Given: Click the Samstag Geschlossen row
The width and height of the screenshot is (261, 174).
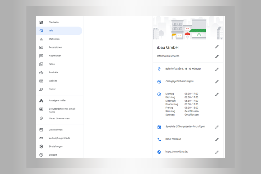Looking at the screenshot, I should pyautogui.click(x=182, y=111).
